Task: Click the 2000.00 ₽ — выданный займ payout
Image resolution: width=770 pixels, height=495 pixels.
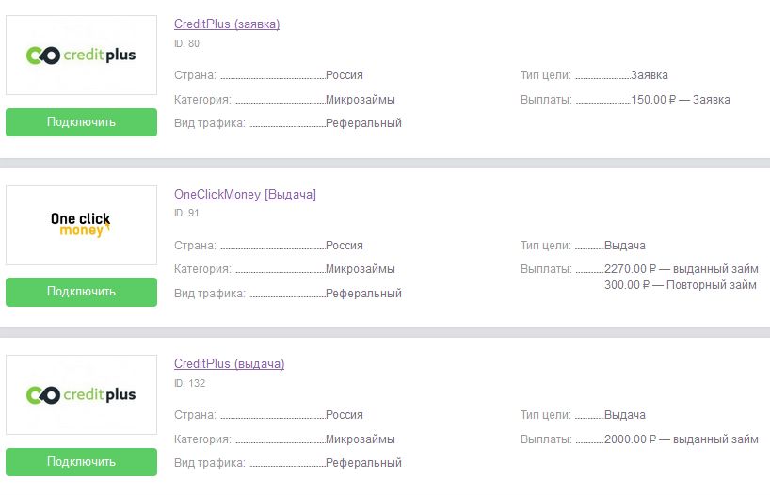Action: point(682,439)
